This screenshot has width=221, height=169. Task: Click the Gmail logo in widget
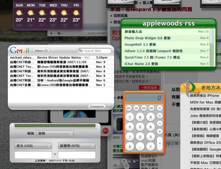tap(19, 50)
